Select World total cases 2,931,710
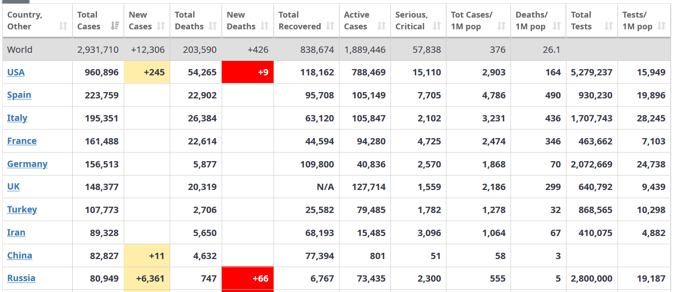Image resolution: width=673 pixels, height=292 pixels. coord(98,50)
